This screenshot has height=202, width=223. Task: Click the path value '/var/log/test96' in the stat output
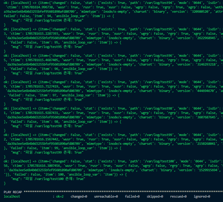158,55
